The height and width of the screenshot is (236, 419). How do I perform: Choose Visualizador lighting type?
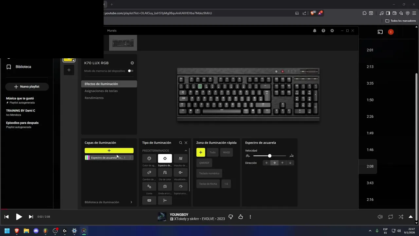180,172
